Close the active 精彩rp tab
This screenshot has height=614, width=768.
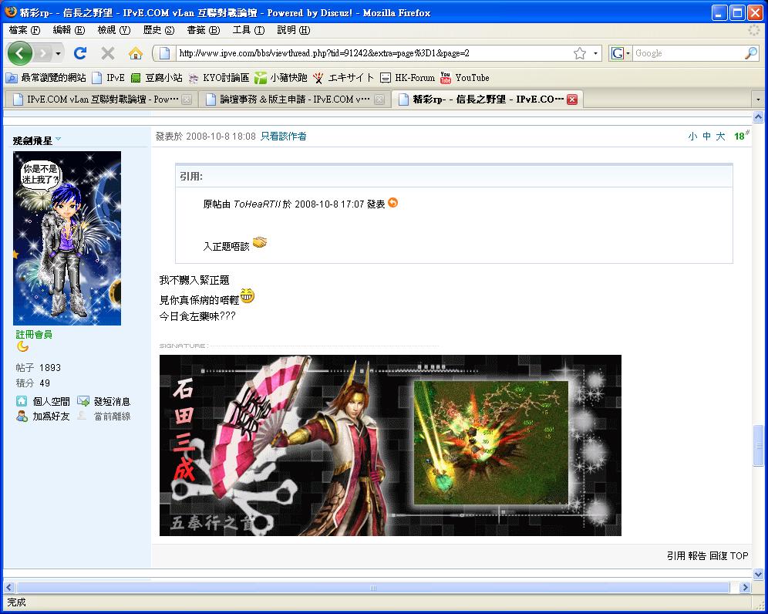coord(571,100)
